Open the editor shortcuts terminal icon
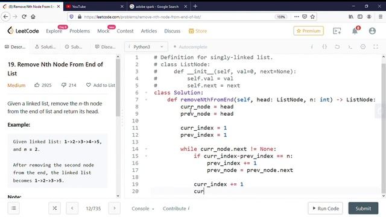This screenshot has height=217, width=386. 350,46
